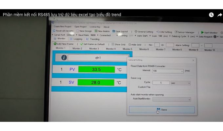This screenshot has width=223, height=131.
Task: Toggle the Show Grid option
Action: click(x=113, y=45)
